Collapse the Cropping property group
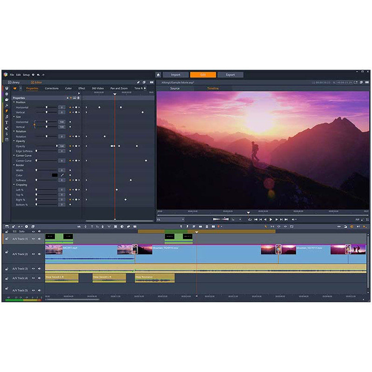The image size is (372, 372). click(x=14, y=185)
